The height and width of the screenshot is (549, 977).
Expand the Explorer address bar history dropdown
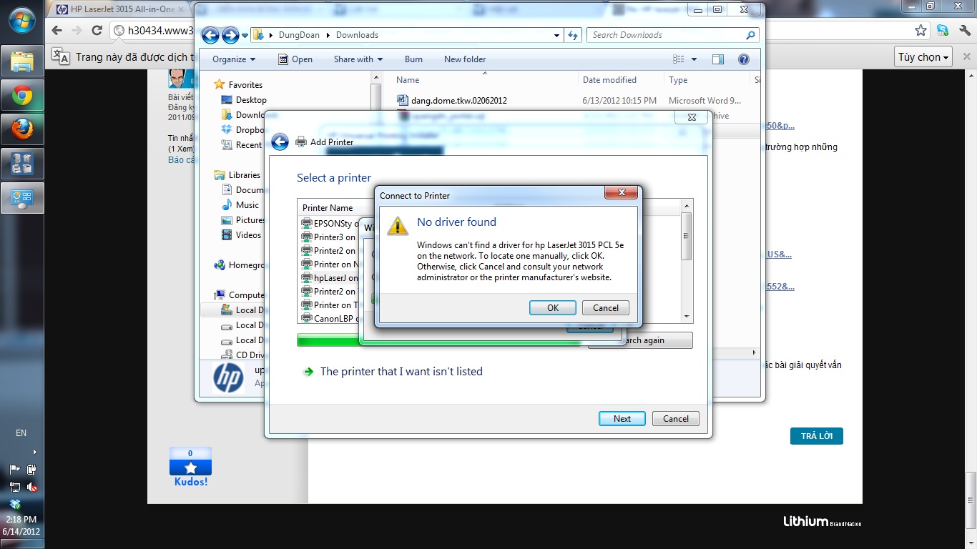click(557, 35)
